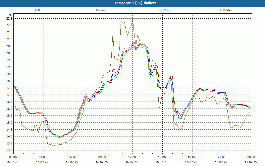265x166 pixels.
Task: Click the 18,5 y-axis value
Action: (9, 74)
